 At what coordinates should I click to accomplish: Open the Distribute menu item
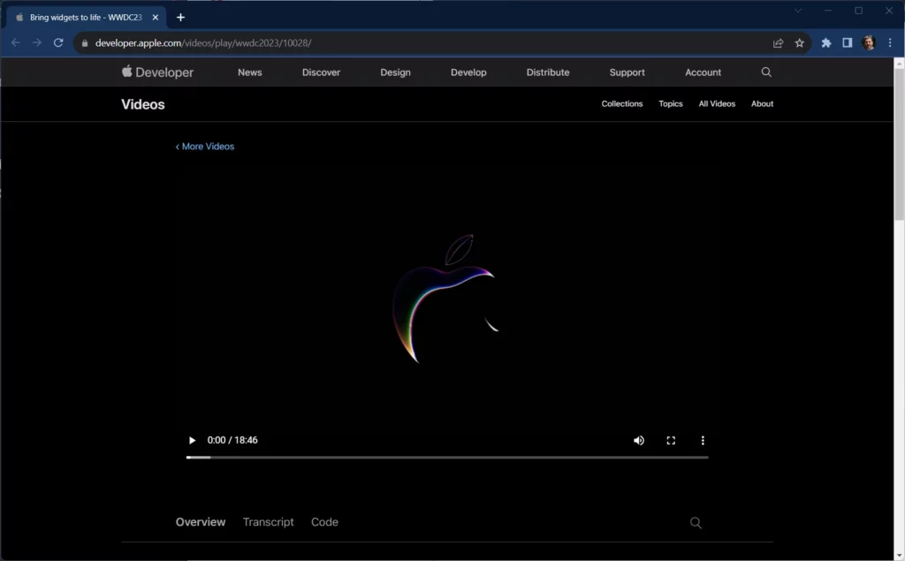(548, 72)
